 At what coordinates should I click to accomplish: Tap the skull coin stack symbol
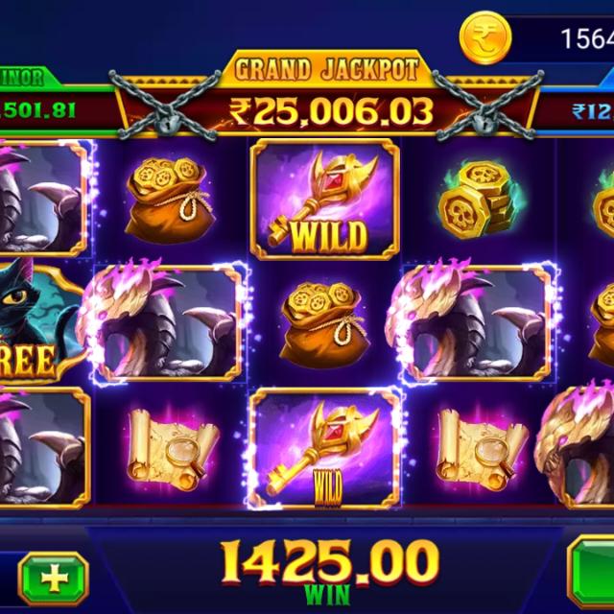(x=480, y=200)
